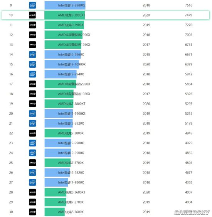Screen dimensions: 212x217
Task: Click the score 7516 in first row
Action: pyautogui.click(x=188, y=5)
